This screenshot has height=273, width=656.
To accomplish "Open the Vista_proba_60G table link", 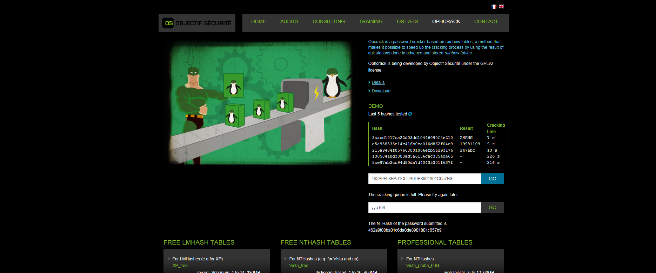I will point(423,266).
